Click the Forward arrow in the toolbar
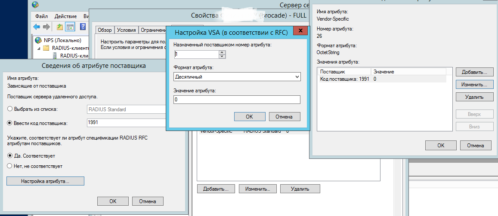 pyautogui.click(x=46, y=27)
